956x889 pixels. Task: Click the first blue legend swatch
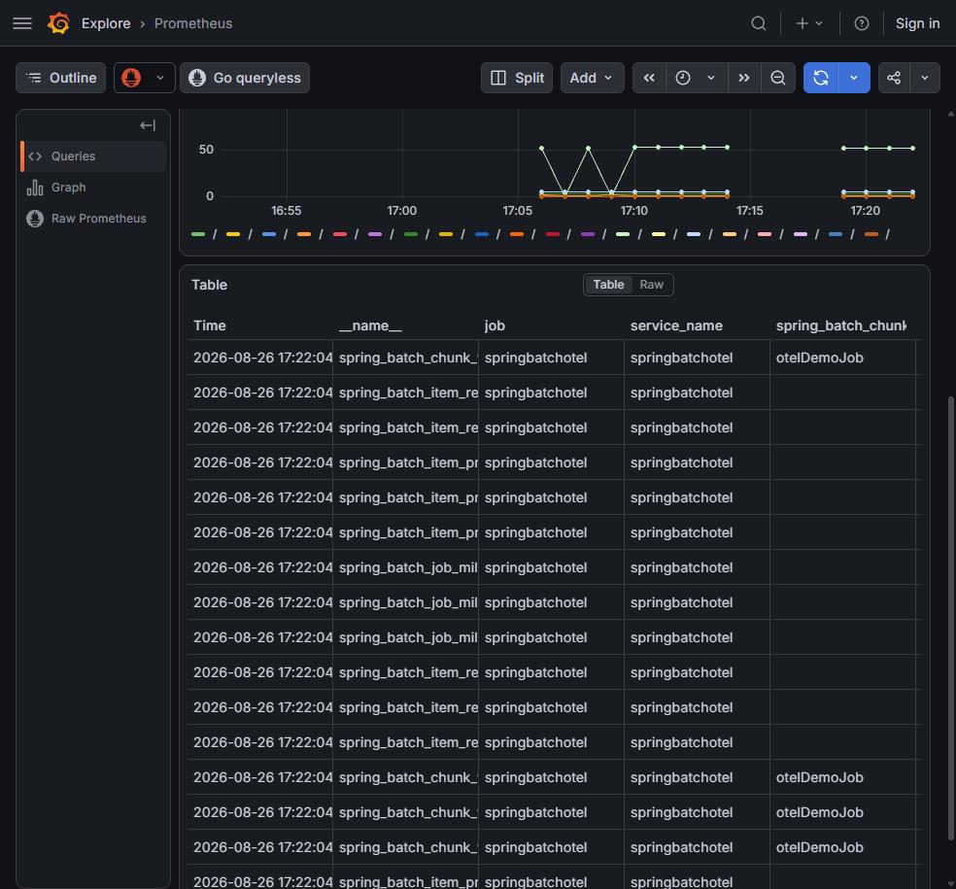pos(269,234)
